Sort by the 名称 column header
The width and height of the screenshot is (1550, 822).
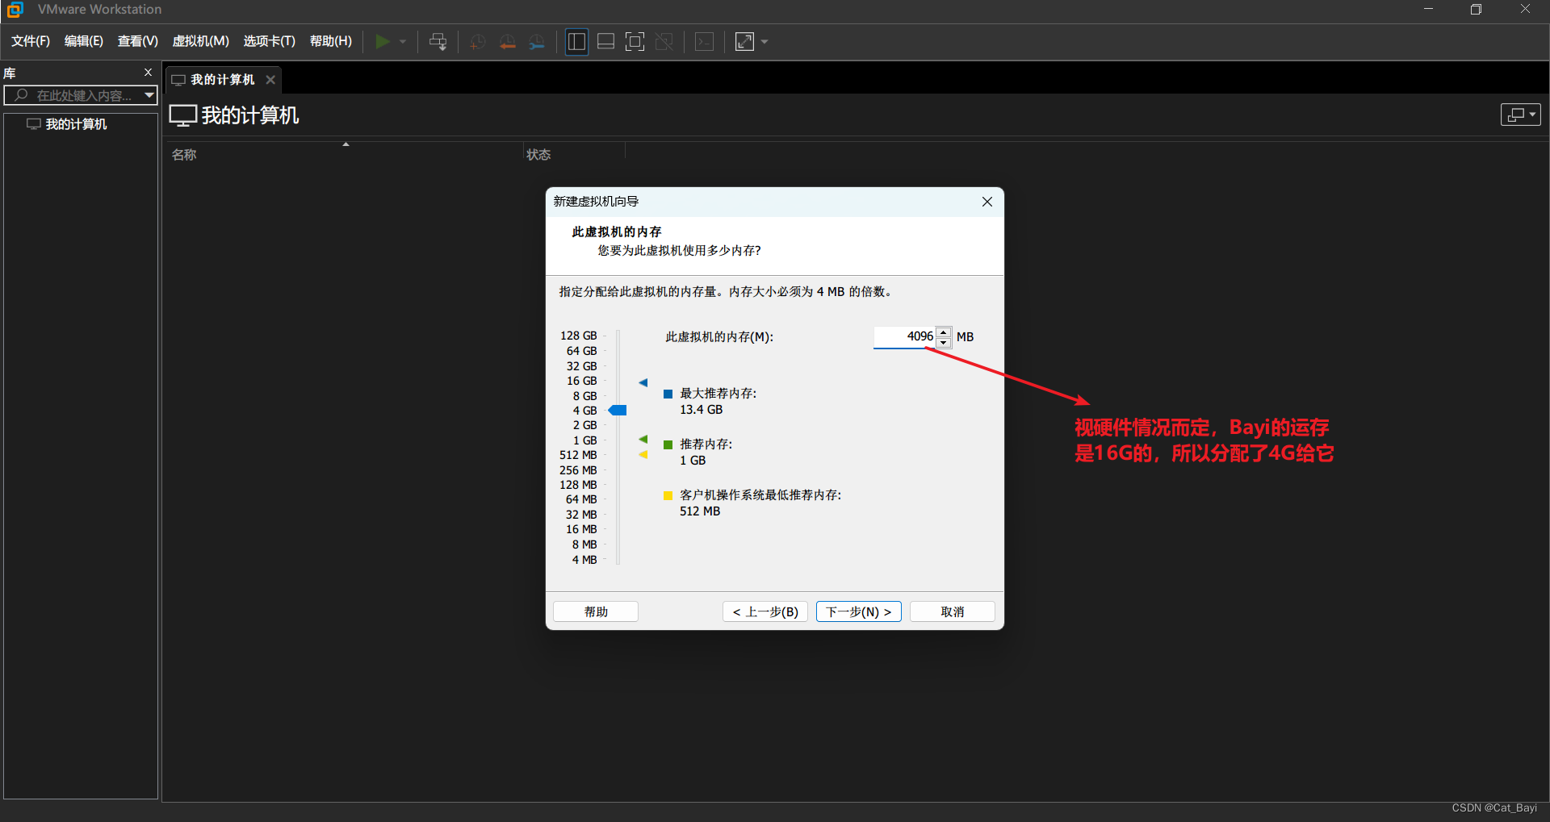tap(184, 155)
